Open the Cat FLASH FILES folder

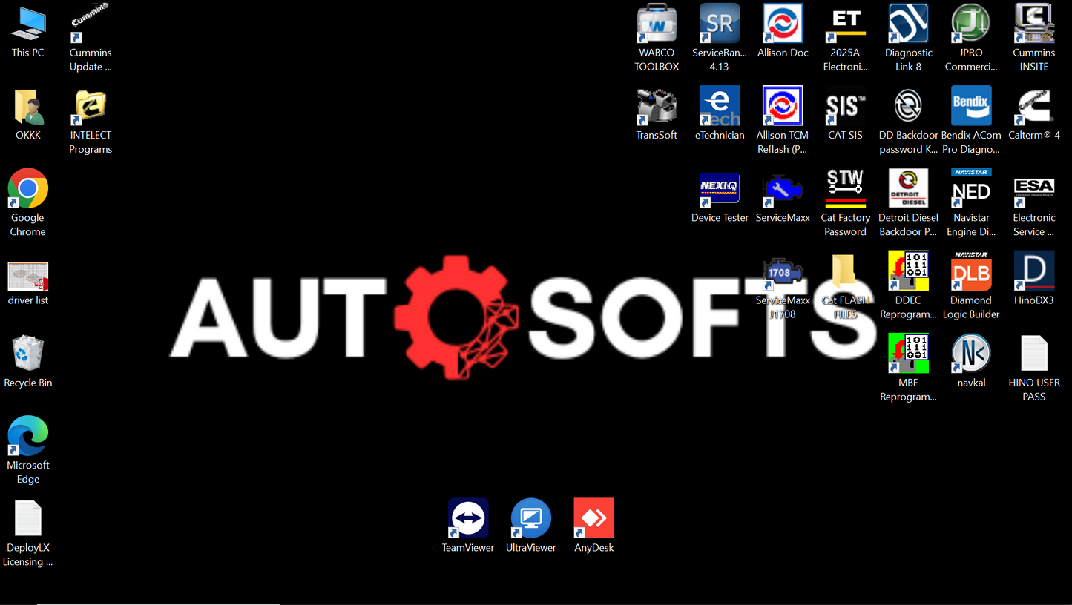(x=845, y=278)
